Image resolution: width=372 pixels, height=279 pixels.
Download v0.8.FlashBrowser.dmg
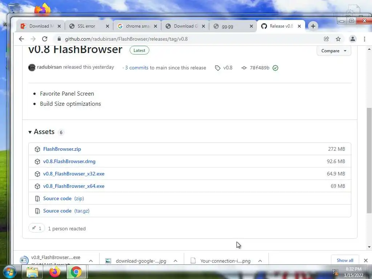click(x=69, y=161)
